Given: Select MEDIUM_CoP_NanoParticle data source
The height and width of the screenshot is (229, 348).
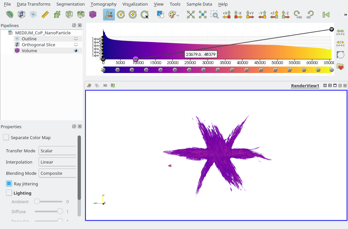Looking at the screenshot, I should [43, 33].
